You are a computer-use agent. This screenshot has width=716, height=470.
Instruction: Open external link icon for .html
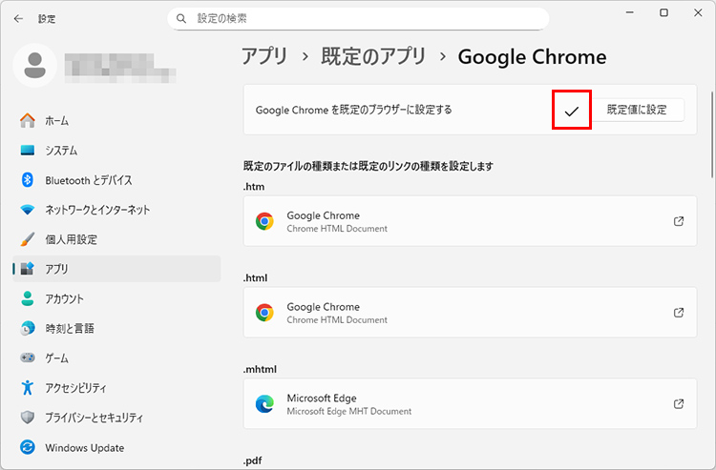(x=679, y=313)
